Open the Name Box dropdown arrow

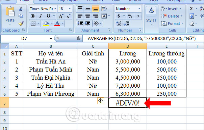(51, 38)
